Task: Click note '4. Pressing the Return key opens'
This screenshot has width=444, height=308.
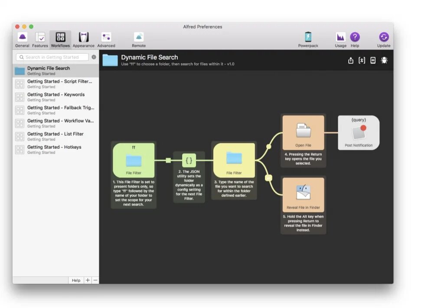Action: tap(303, 159)
